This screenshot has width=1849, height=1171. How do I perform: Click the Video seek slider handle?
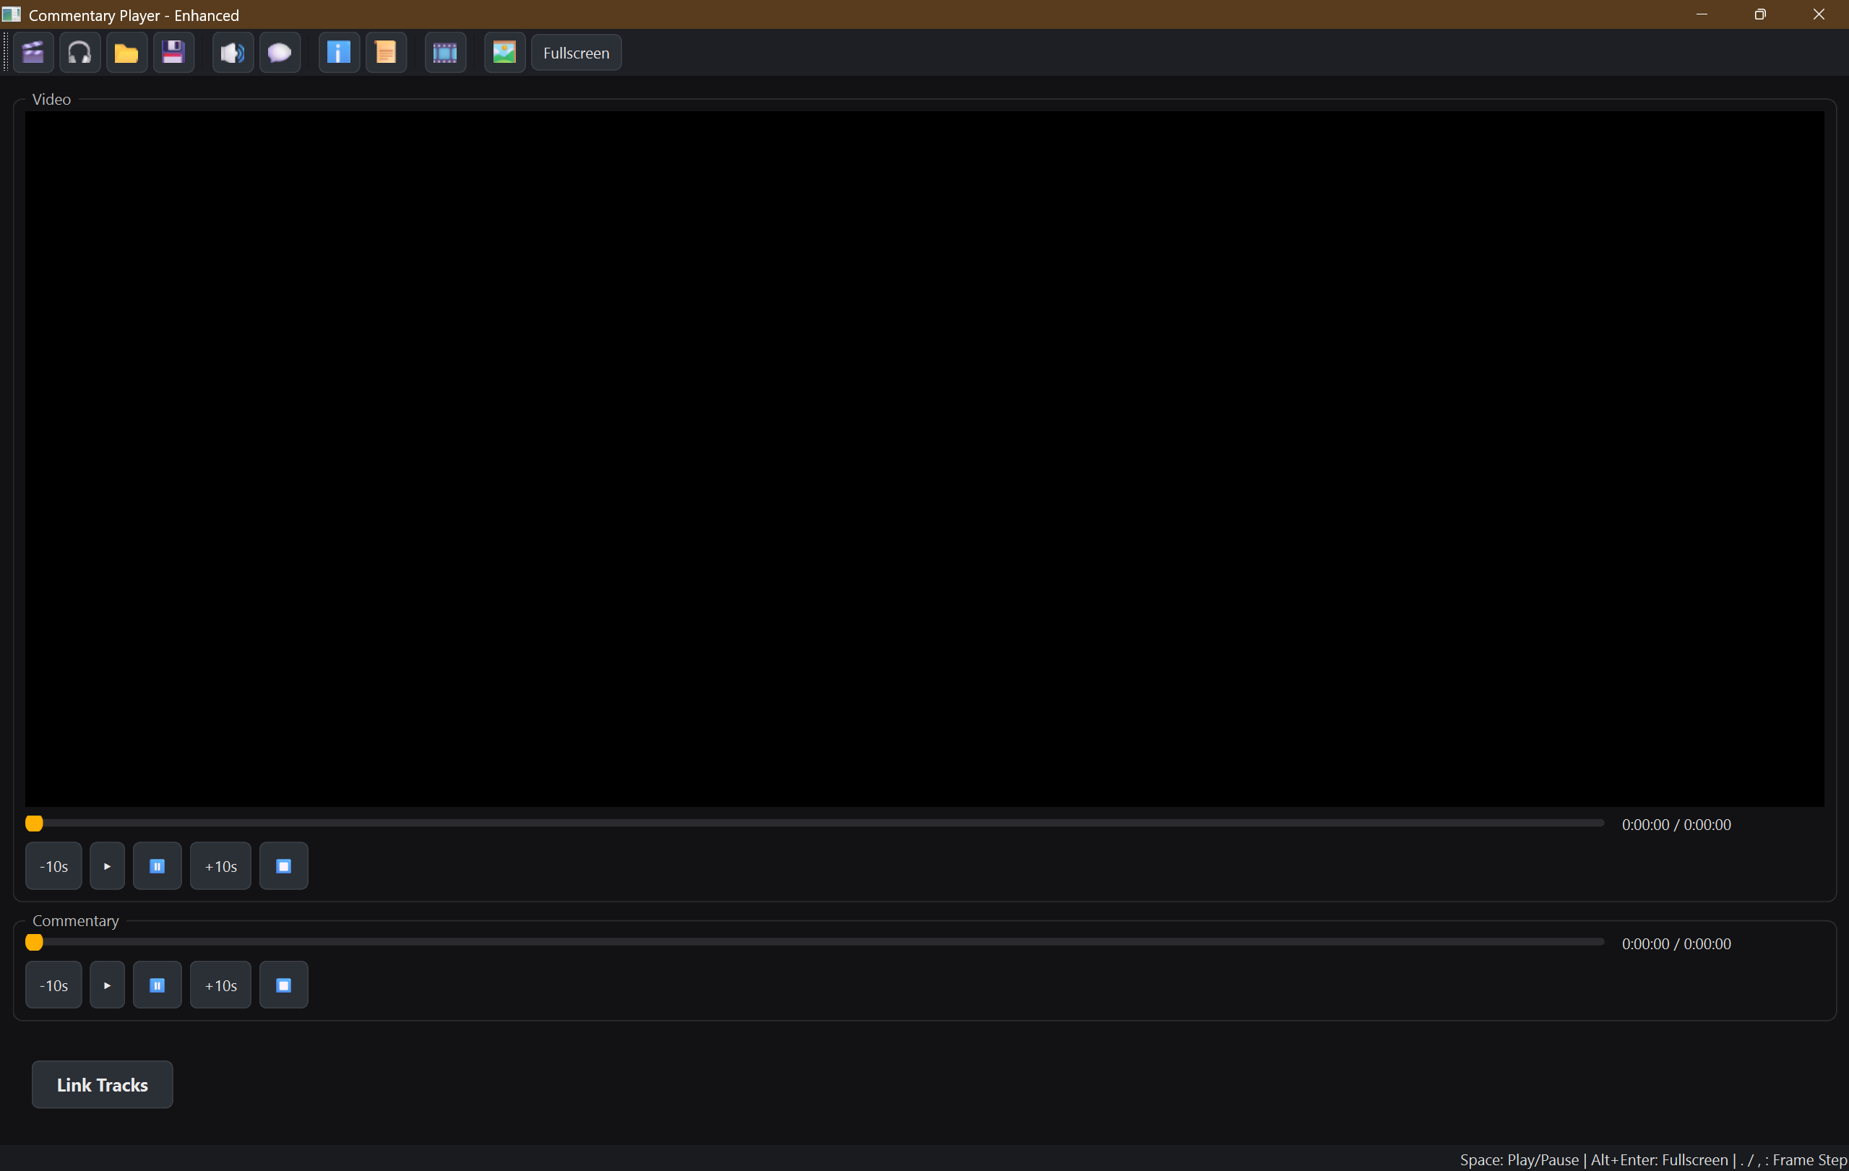(34, 824)
